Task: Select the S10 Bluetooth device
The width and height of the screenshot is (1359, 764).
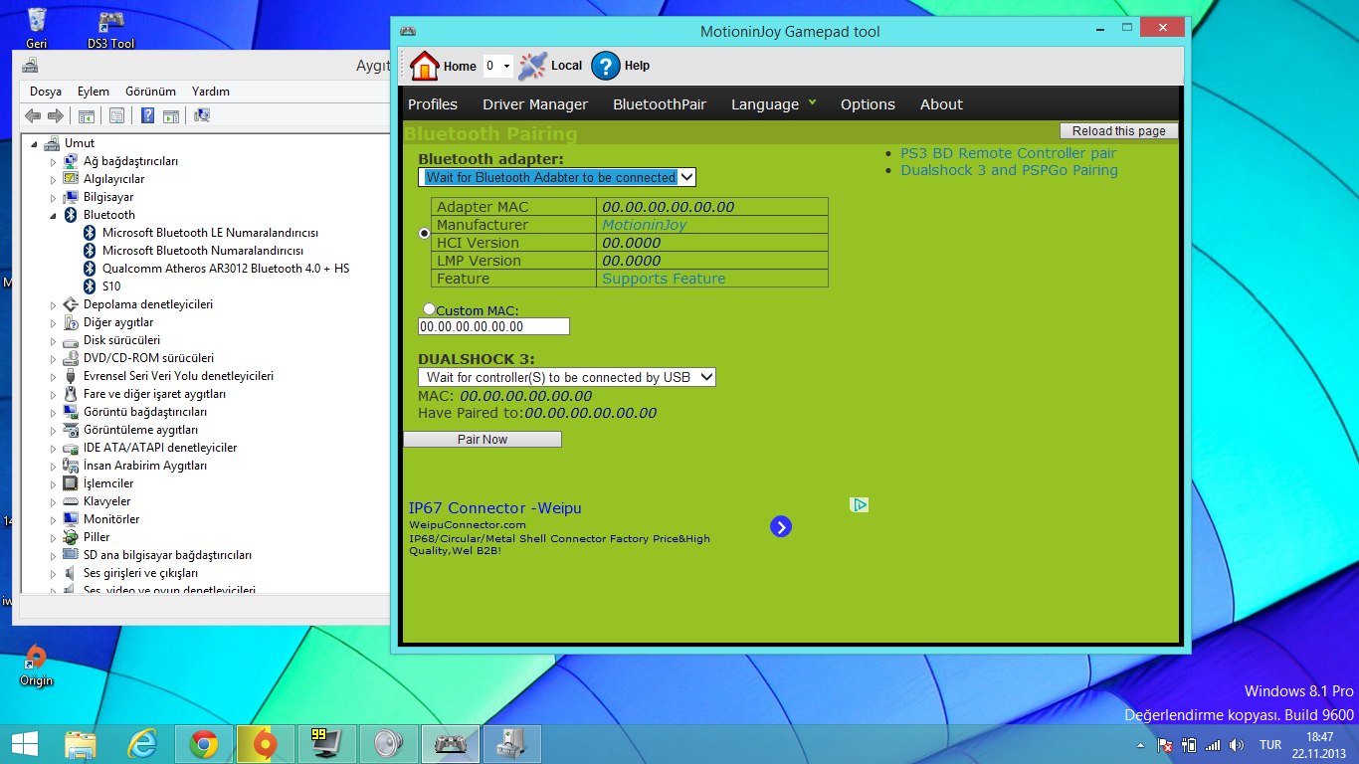Action: point(110,286)
